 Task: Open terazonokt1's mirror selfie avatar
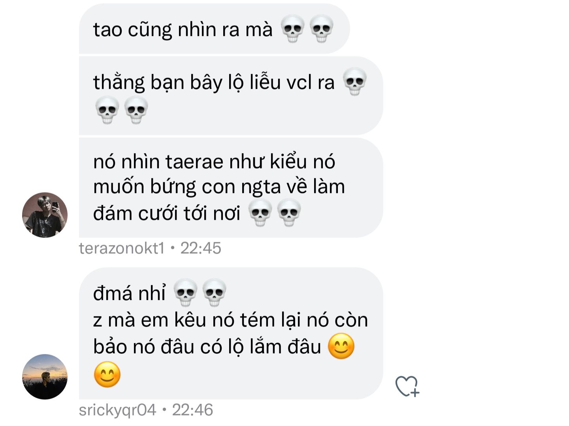click(x=45, y=215)
